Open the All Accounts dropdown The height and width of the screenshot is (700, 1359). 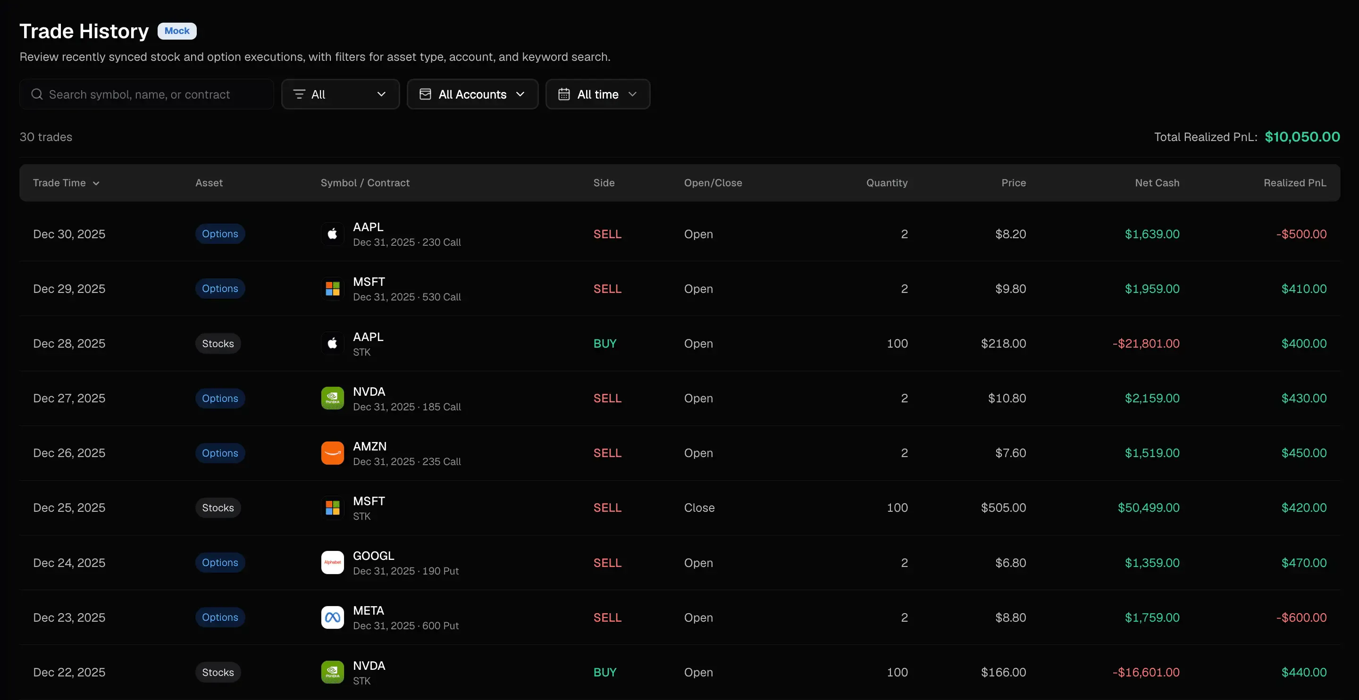tap(472, 94)
